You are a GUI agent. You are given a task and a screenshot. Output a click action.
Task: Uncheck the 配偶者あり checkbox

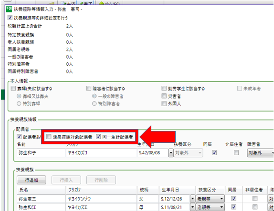point(19,137)
